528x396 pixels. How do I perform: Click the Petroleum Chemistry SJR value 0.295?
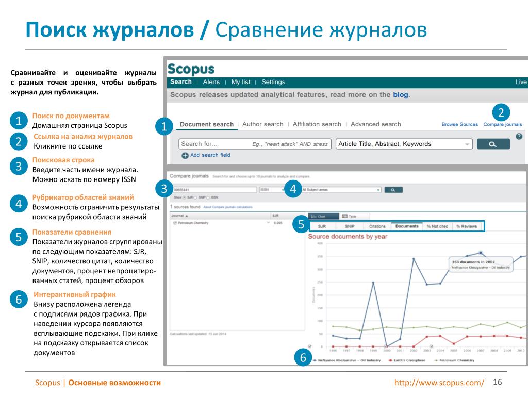click(278, 223)
